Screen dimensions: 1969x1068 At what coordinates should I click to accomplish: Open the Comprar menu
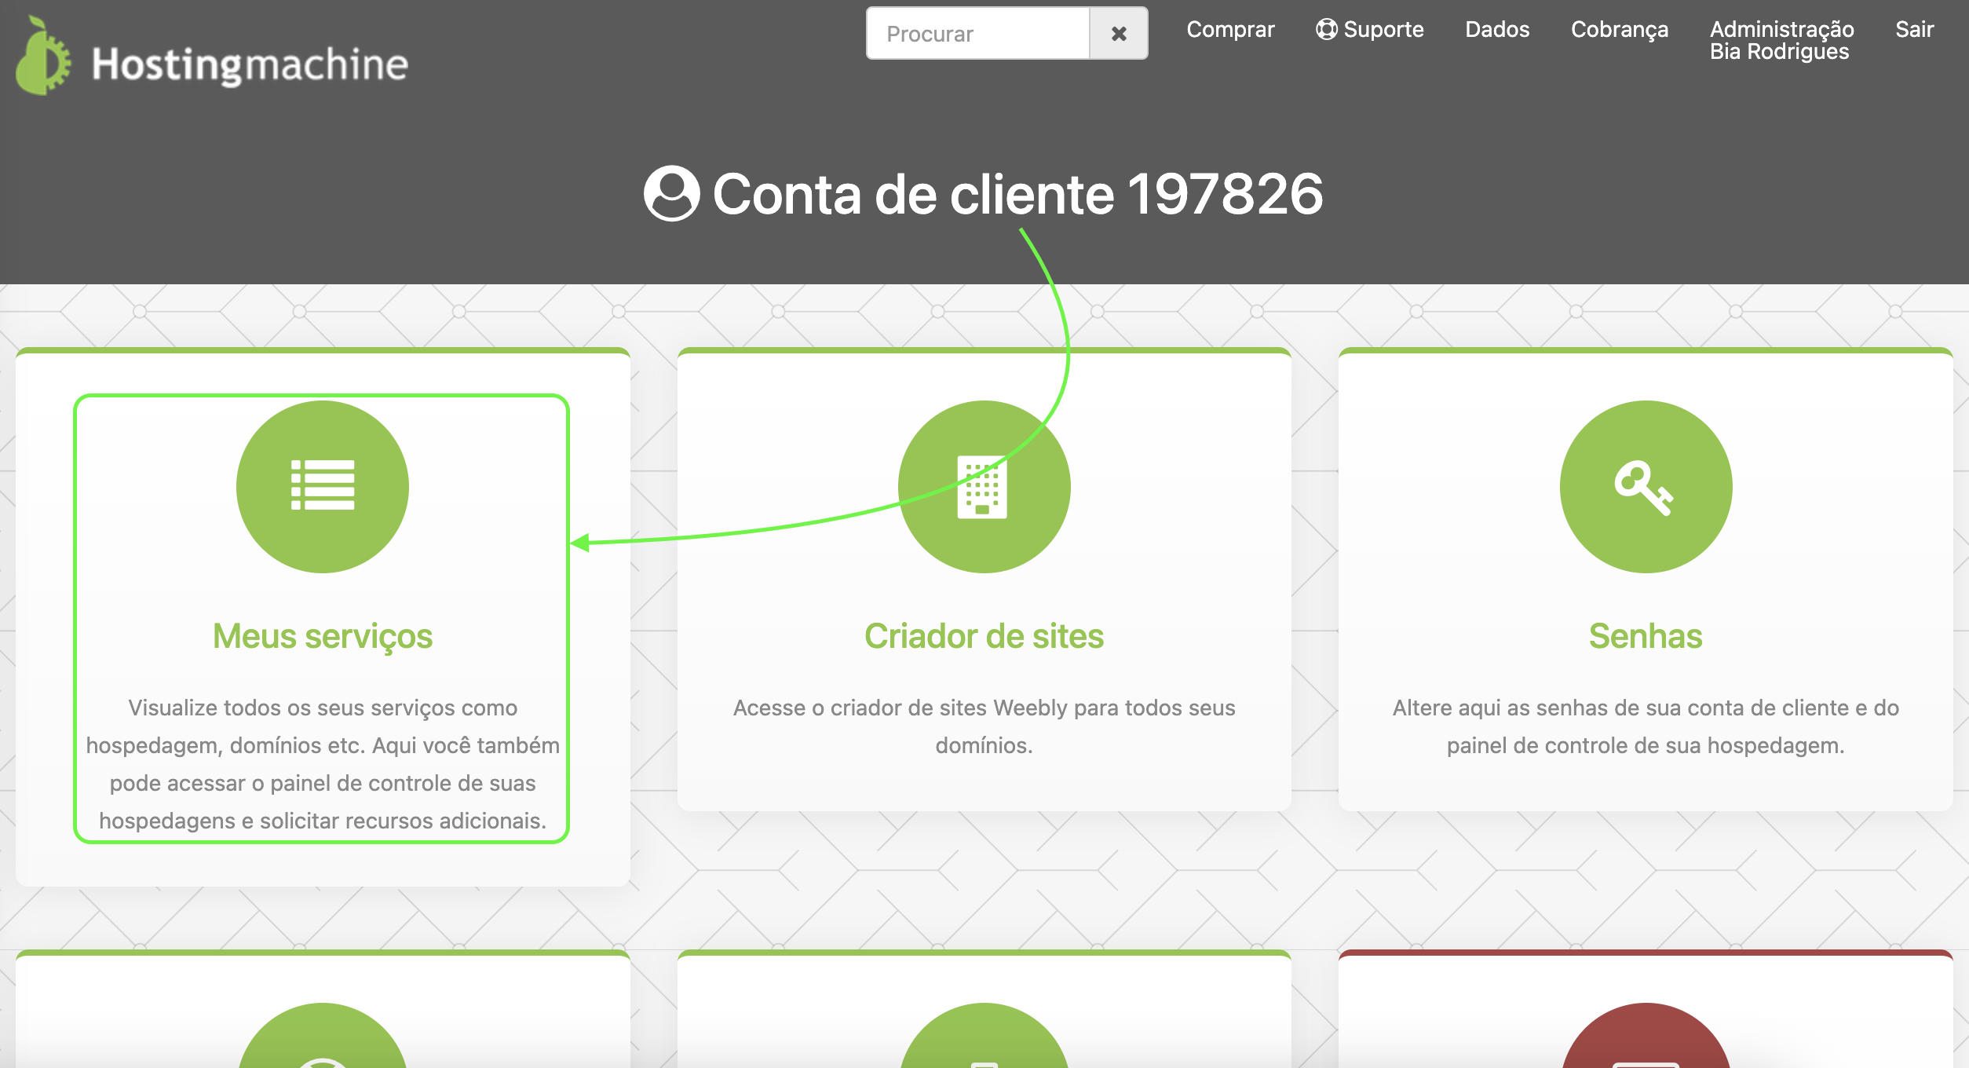tap(1230, 29)
